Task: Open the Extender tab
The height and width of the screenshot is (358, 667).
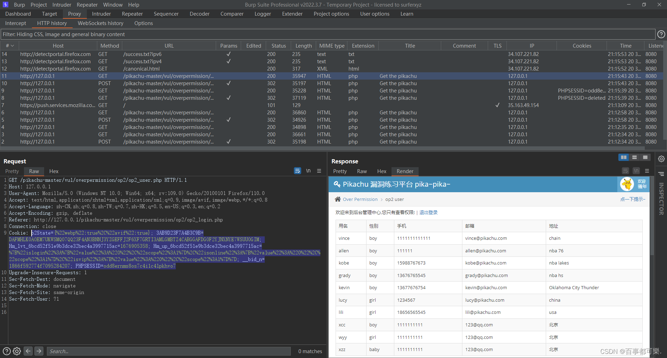Action: (292, 14)
